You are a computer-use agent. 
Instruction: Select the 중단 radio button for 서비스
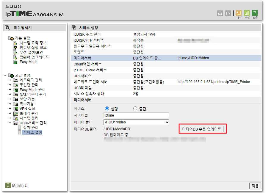click(x=135, y=108)
